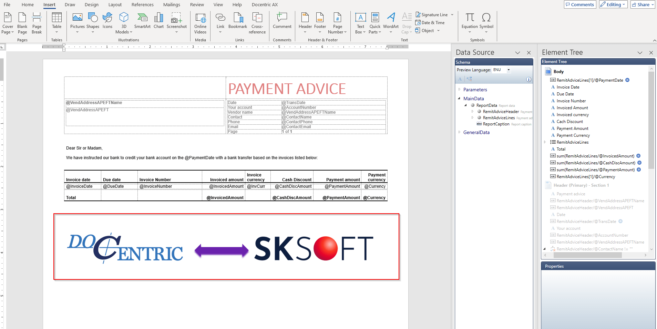Image resolution: width=657 pixels, height=329 pixels.
Task: Collapse the ribbon with the arrow
Action: (654, 40)
